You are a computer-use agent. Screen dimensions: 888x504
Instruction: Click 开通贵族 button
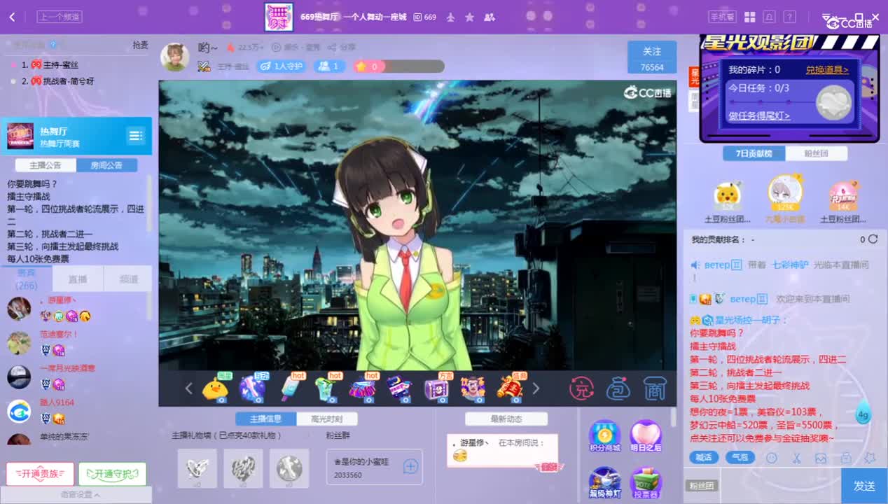coord(40,474)
